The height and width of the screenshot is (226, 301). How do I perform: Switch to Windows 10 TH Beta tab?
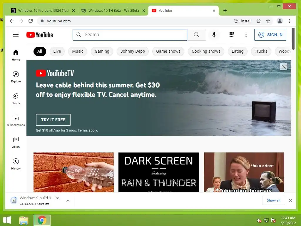coord(113,11)
